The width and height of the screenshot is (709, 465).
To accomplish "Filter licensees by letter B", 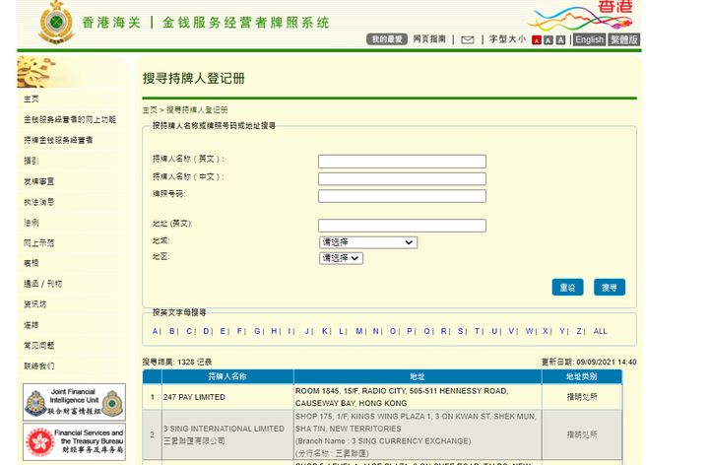I will point(171,331).
